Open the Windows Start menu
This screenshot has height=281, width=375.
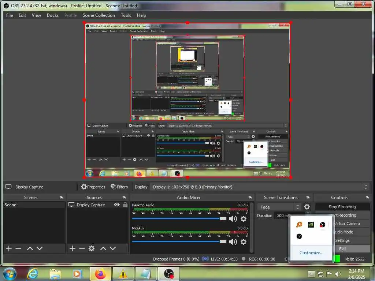pyautogui.click(x=10, y=274)
